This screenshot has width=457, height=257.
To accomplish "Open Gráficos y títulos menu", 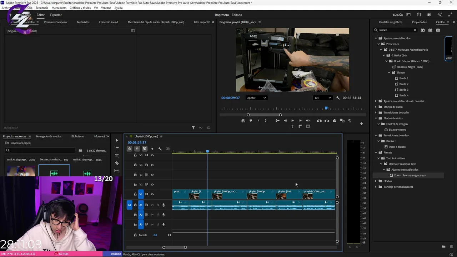I will coord(80,7).
